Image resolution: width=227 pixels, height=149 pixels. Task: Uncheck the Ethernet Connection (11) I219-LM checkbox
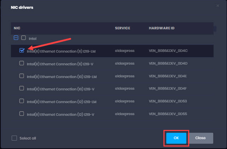tap(22, 50)
